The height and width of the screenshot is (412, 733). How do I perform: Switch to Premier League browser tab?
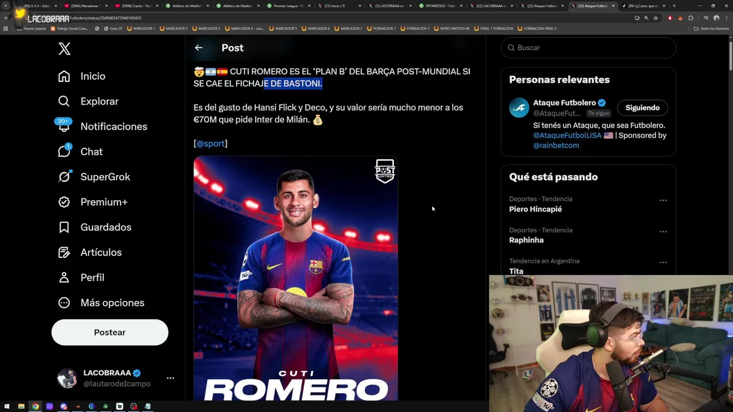(287, 6)
